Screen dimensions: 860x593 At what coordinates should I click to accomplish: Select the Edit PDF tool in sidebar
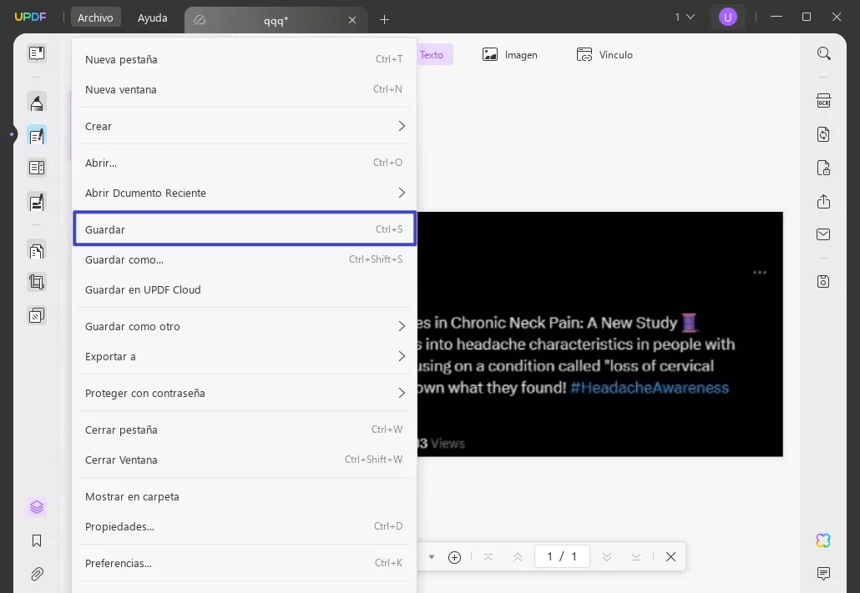(37, 136)
